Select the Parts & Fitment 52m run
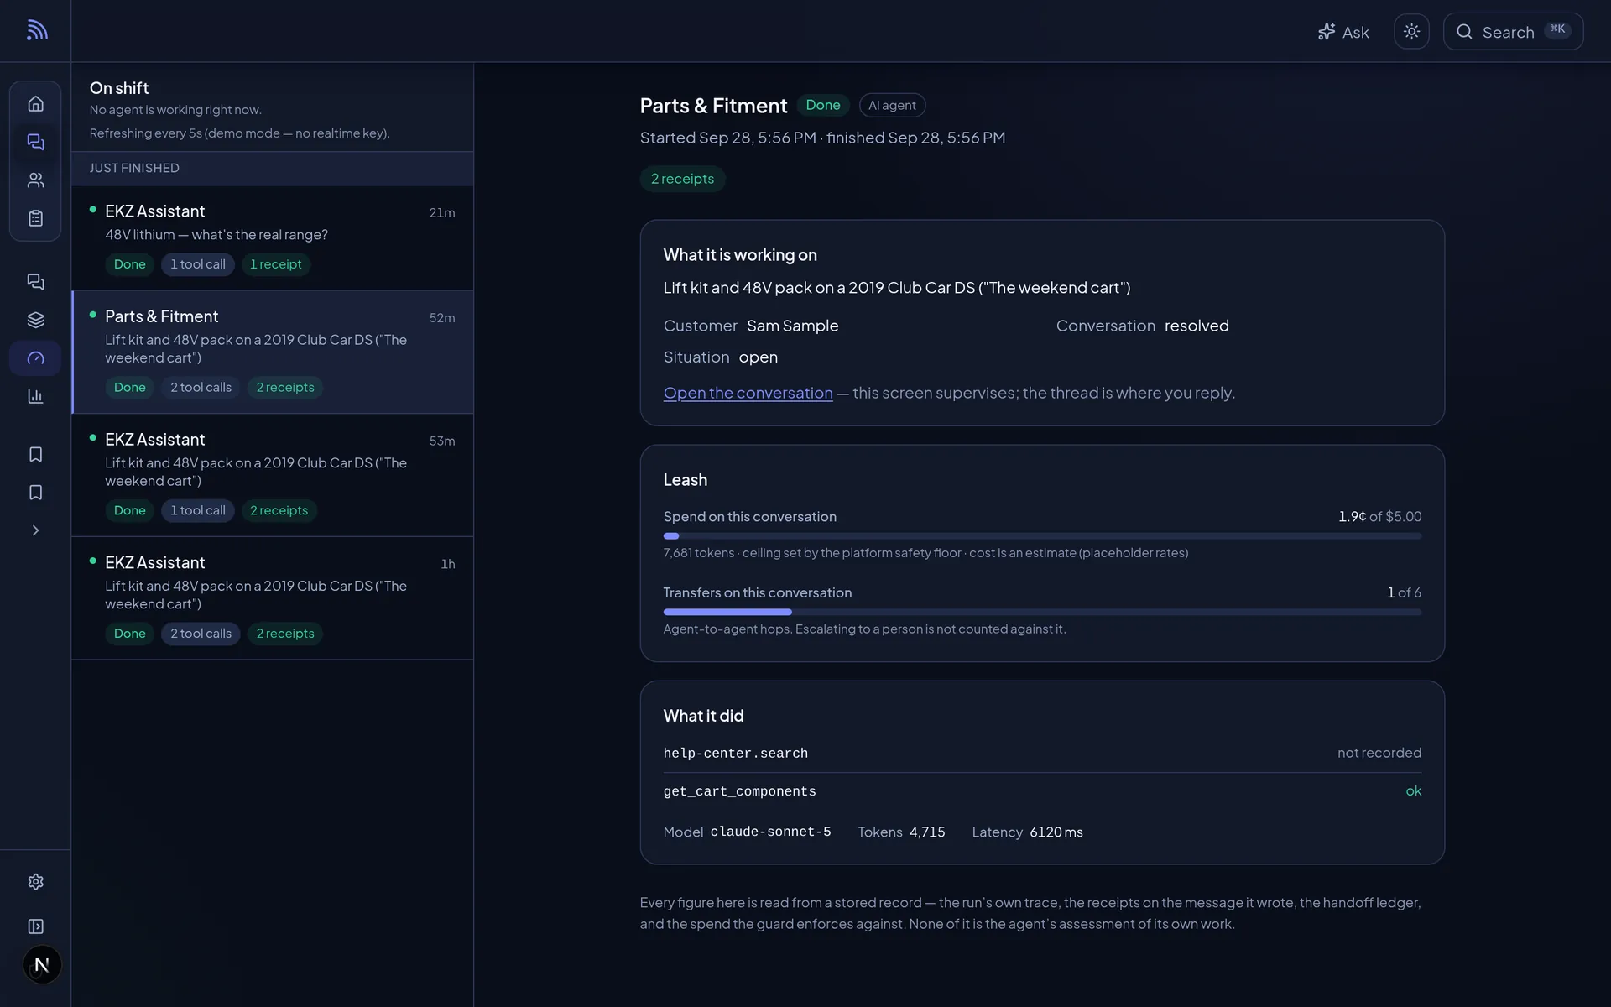The width and height of the screenshot is (1611, 1007). pyautogui.click(x=273, y=352)
